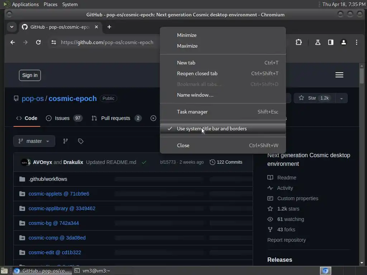Screen dimensions: 367x275
Task: Open the Readme sidebar link
Action: click(282, 178)
